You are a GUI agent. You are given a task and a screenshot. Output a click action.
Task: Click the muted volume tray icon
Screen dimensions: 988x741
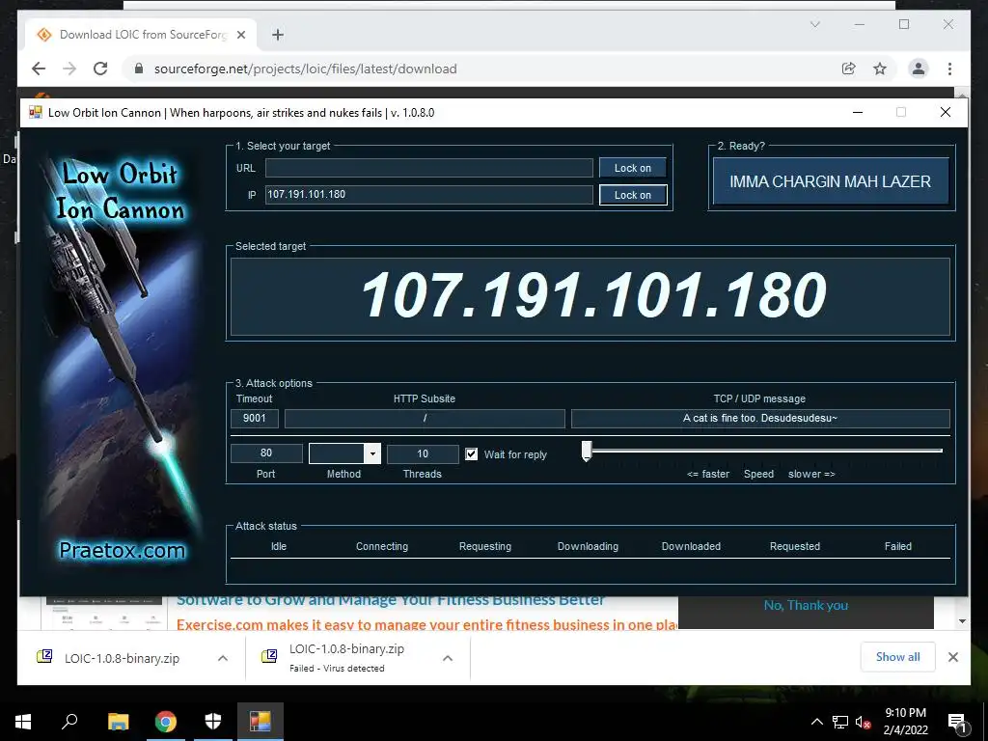coord(864,722)
